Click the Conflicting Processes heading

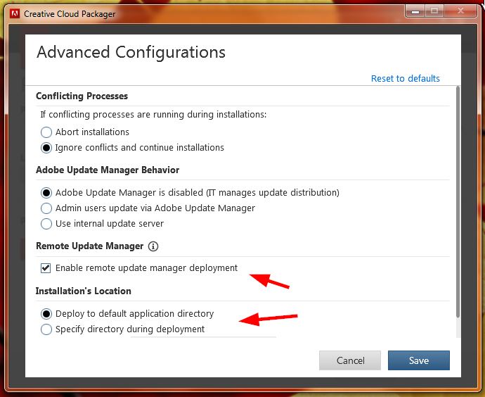[82, 96]
